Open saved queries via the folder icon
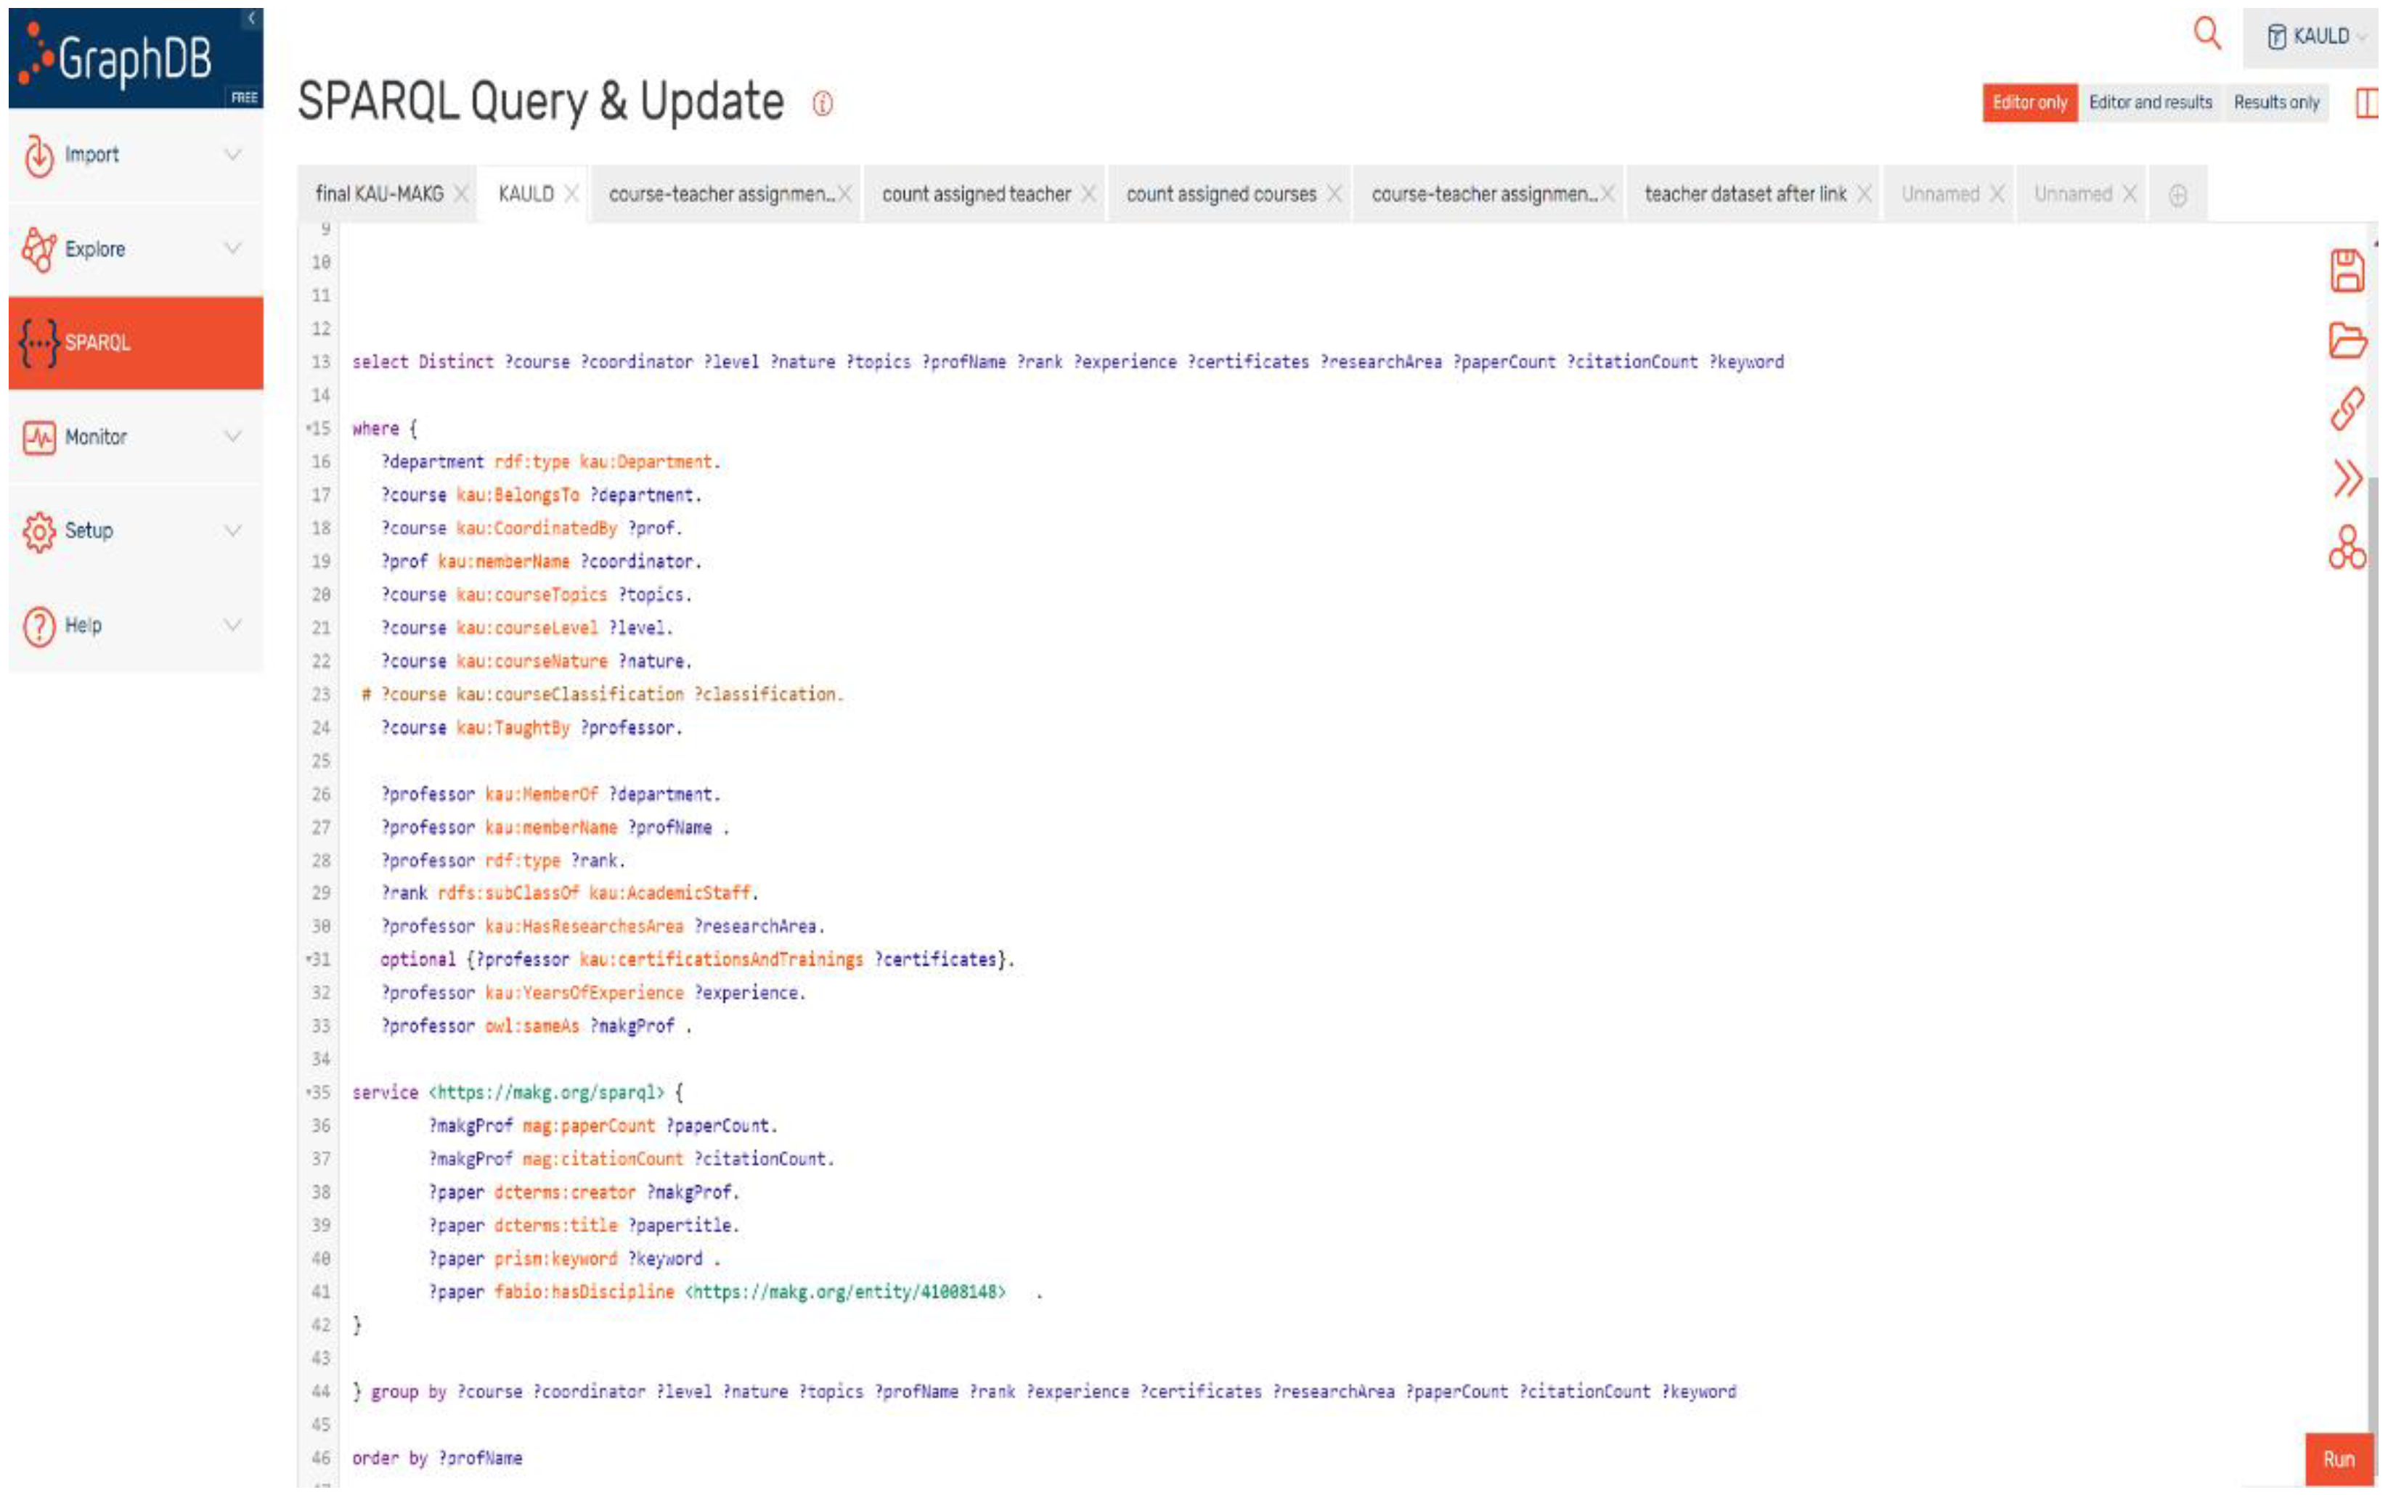This screenshot has width=2388, height=1495. pos(2345,340)
